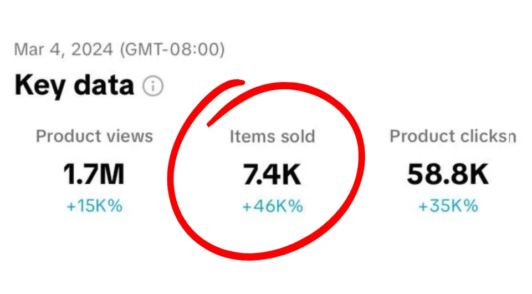Click the +15K% views change percentage
532x294 pixels.
(94, 206)
